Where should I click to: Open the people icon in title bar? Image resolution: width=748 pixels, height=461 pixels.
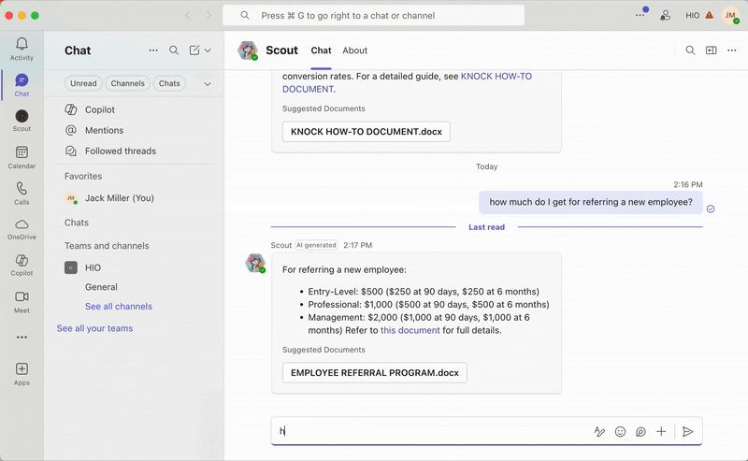[665, 15]
